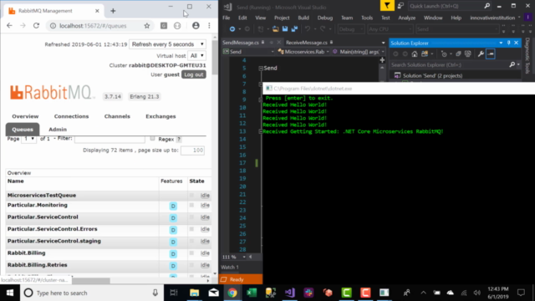Open the Microservices.Rab class dropdown
Screen dimensions: 535x301
(x=303, y=52)
